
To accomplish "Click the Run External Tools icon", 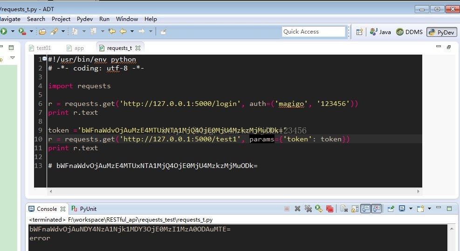I will pos(22,31).
